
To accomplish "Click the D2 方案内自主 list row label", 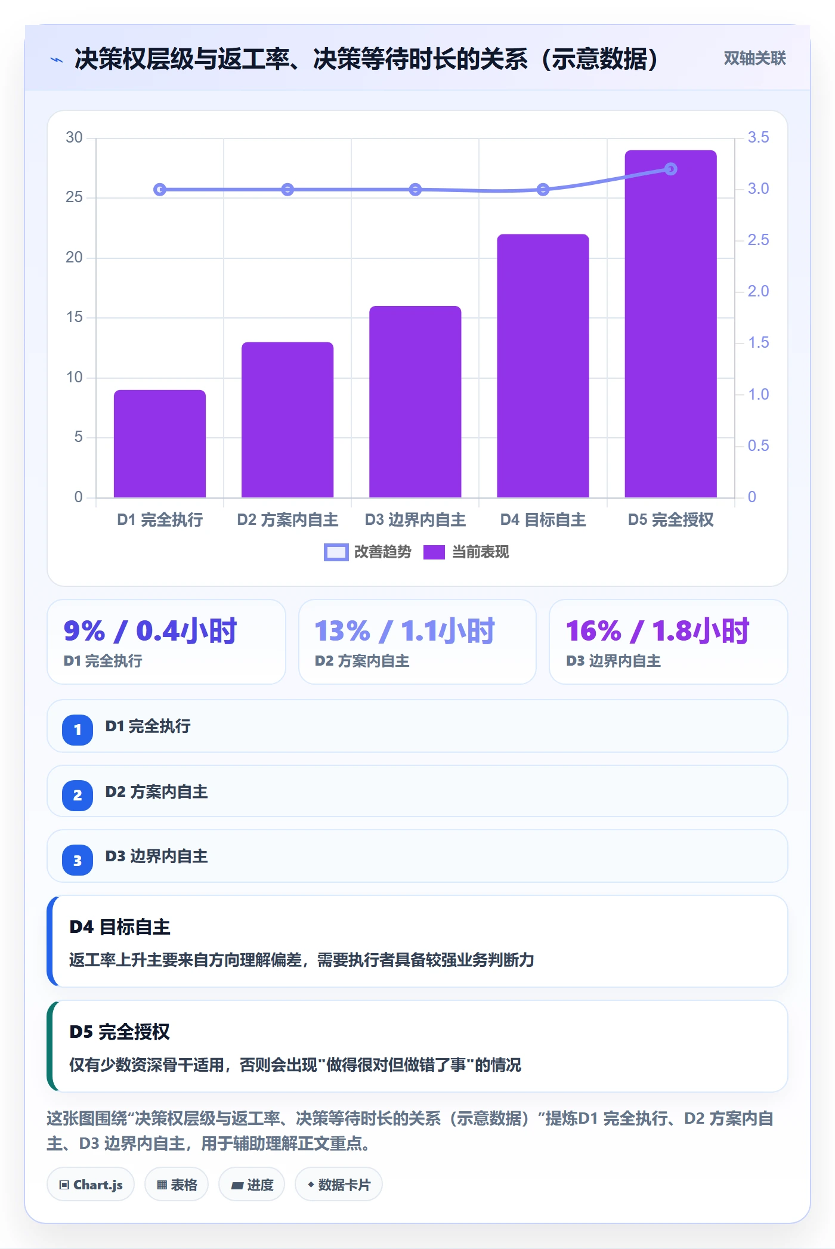I will [156, 792].
